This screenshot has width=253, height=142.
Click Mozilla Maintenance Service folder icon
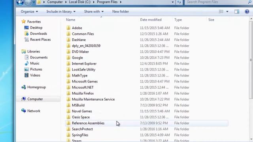pyautogui.click(x=68, y=99)
